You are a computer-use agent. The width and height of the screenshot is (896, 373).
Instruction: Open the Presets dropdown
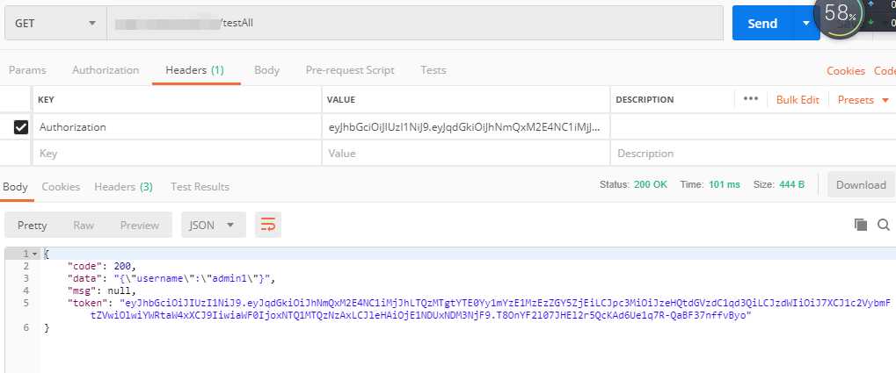[x=863, y=100]
